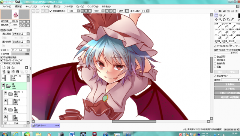Screen dimensions: 240x136
Task: Open the レイヤー menu
Action: [x=45, y=6]
